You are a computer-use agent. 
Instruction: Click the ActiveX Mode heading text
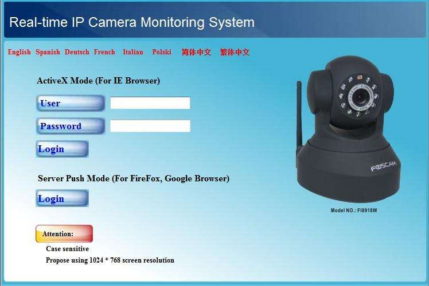coord(98,81)
